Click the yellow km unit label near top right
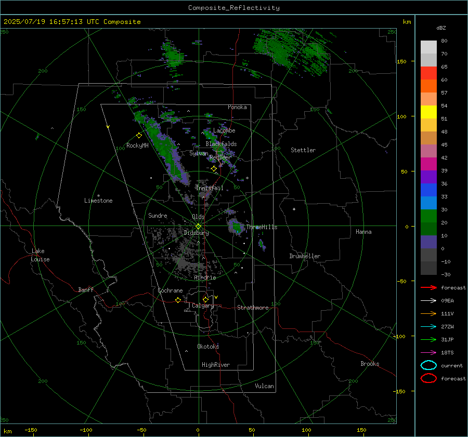Screen dimensions: 468x437 407,22
